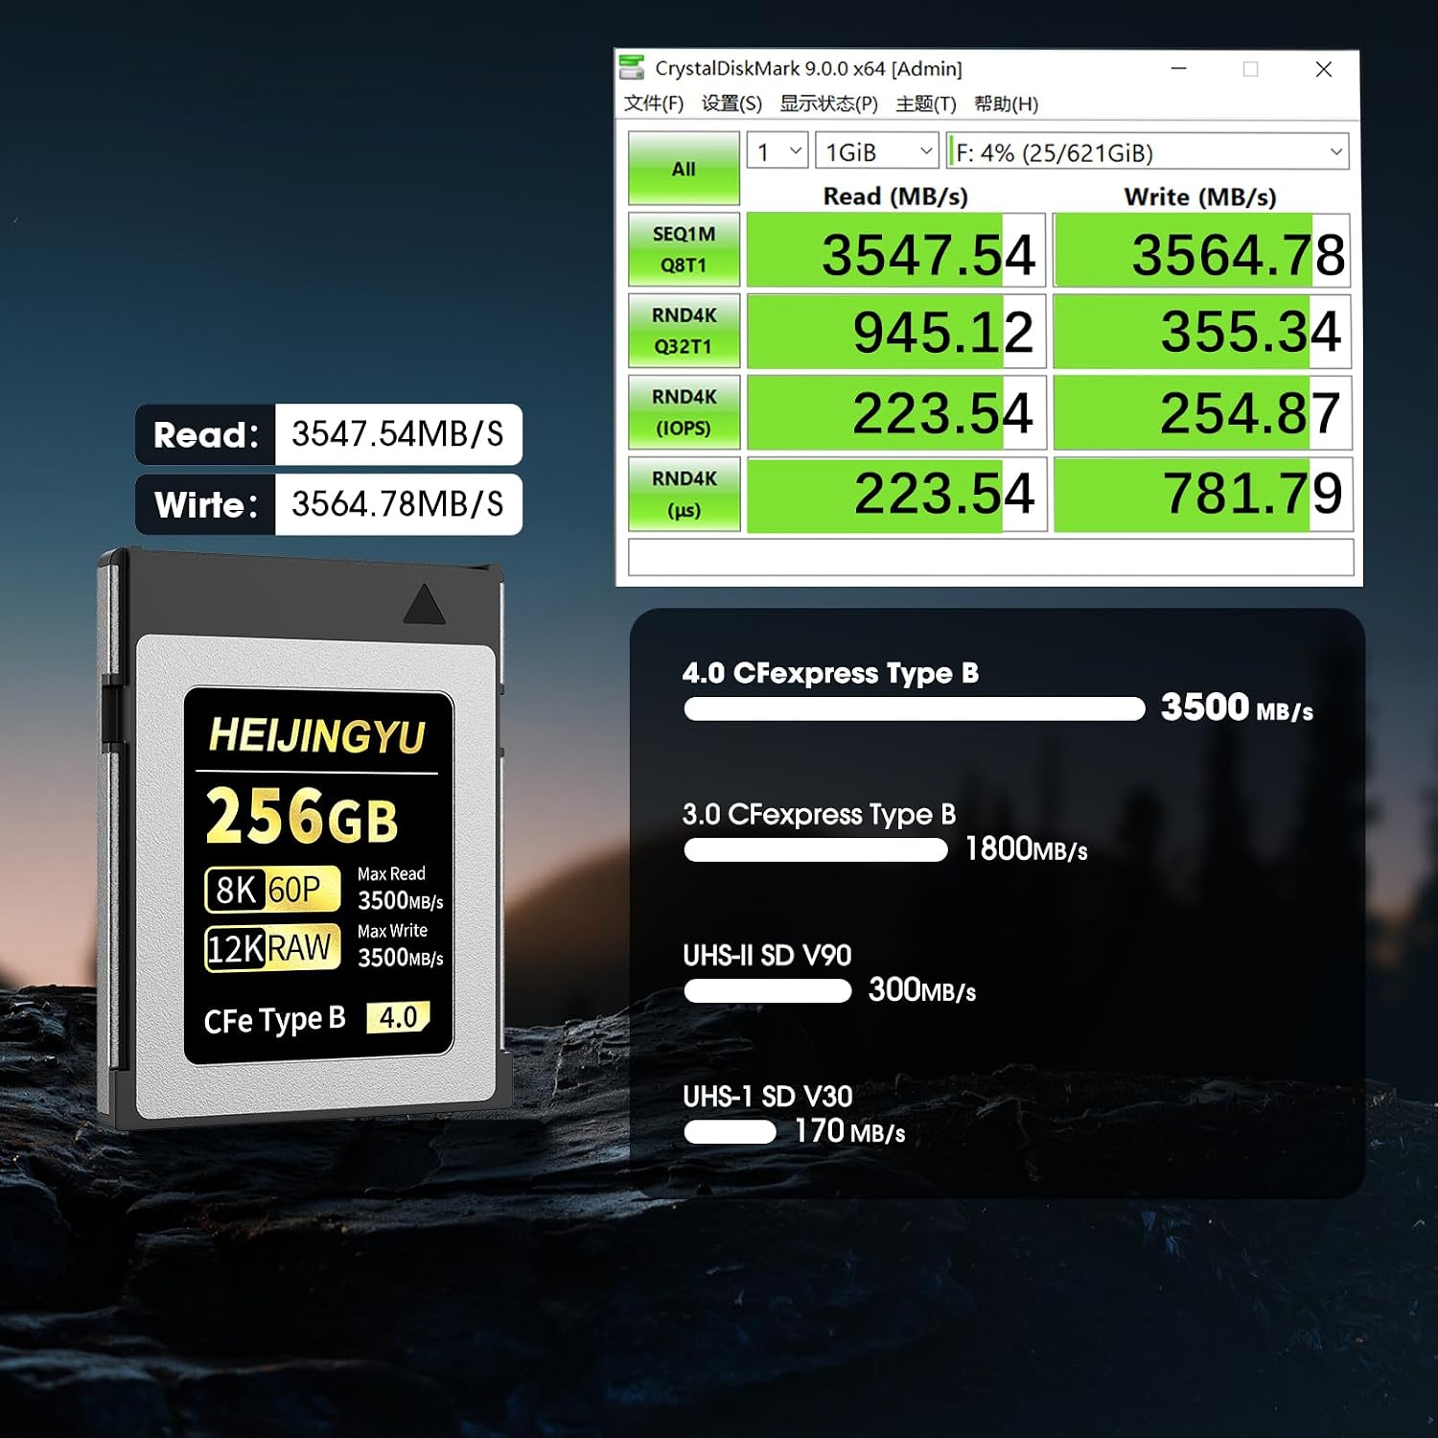Click the SEQ1M write result 3564.78
1438x1438 pixels.
[x=1202, y=250]
